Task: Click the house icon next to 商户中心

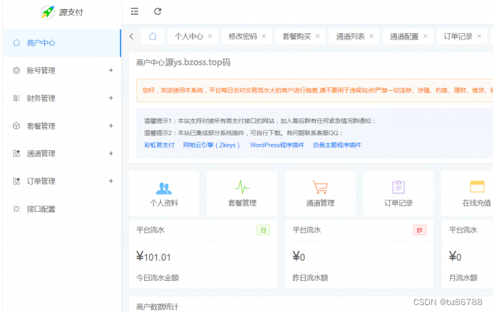Action: [x=17, y=43]
